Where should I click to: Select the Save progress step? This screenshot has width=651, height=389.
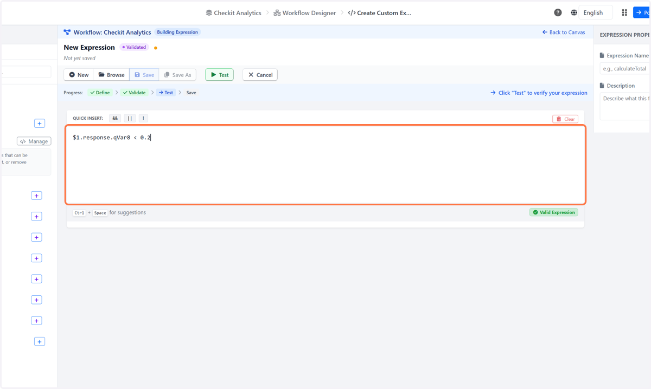click(x=191, y=93)
